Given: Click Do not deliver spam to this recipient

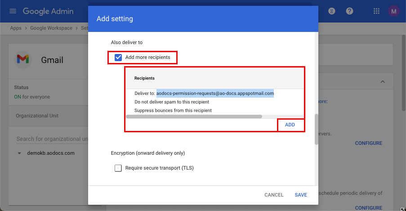Looking at the screenshot, I should coord(172,102).
